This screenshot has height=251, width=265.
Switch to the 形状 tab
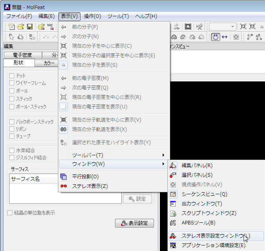click(x=19, y=63)
